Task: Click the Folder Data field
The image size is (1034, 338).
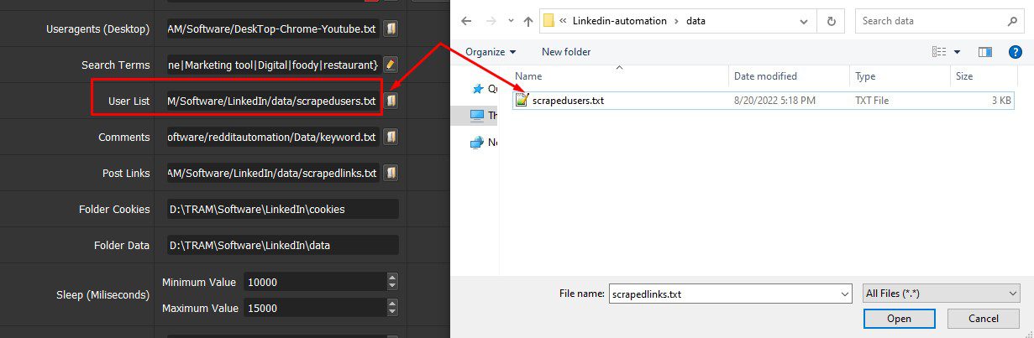Action: [282, 245]
